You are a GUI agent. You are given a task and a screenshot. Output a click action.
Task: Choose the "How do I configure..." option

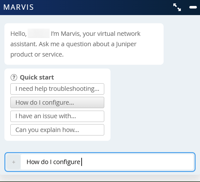[x=57, y=102]
